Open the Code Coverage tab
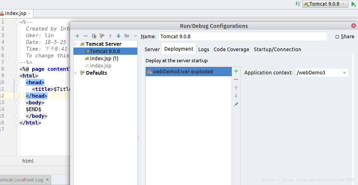The width and height of the screenshot is (358, 185). point(231,49)
